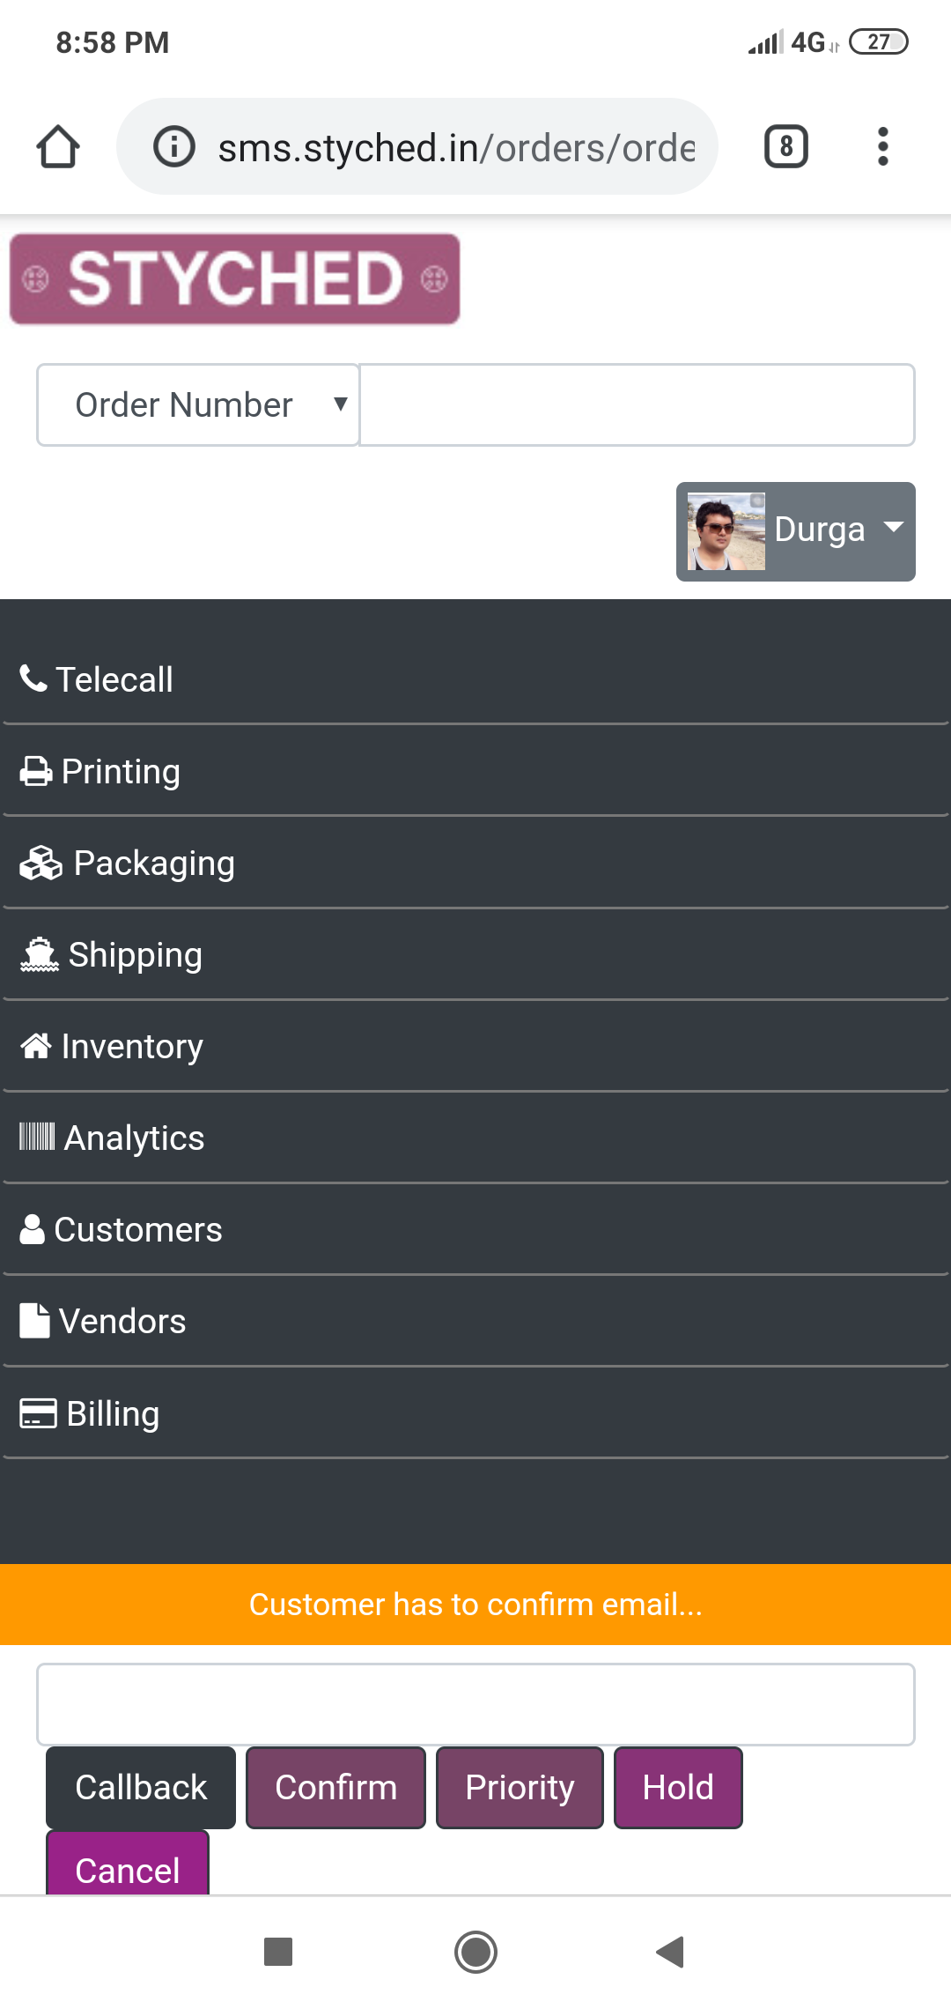The height and width of the screenshot is (2009, 951).
Task: View site information icon in address bar
Action: point(174,146)
